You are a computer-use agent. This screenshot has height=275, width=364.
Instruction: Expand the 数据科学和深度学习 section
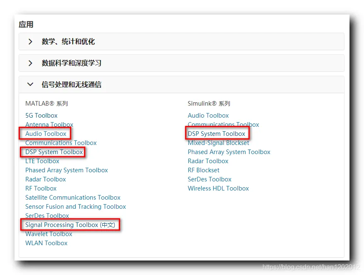181,63
